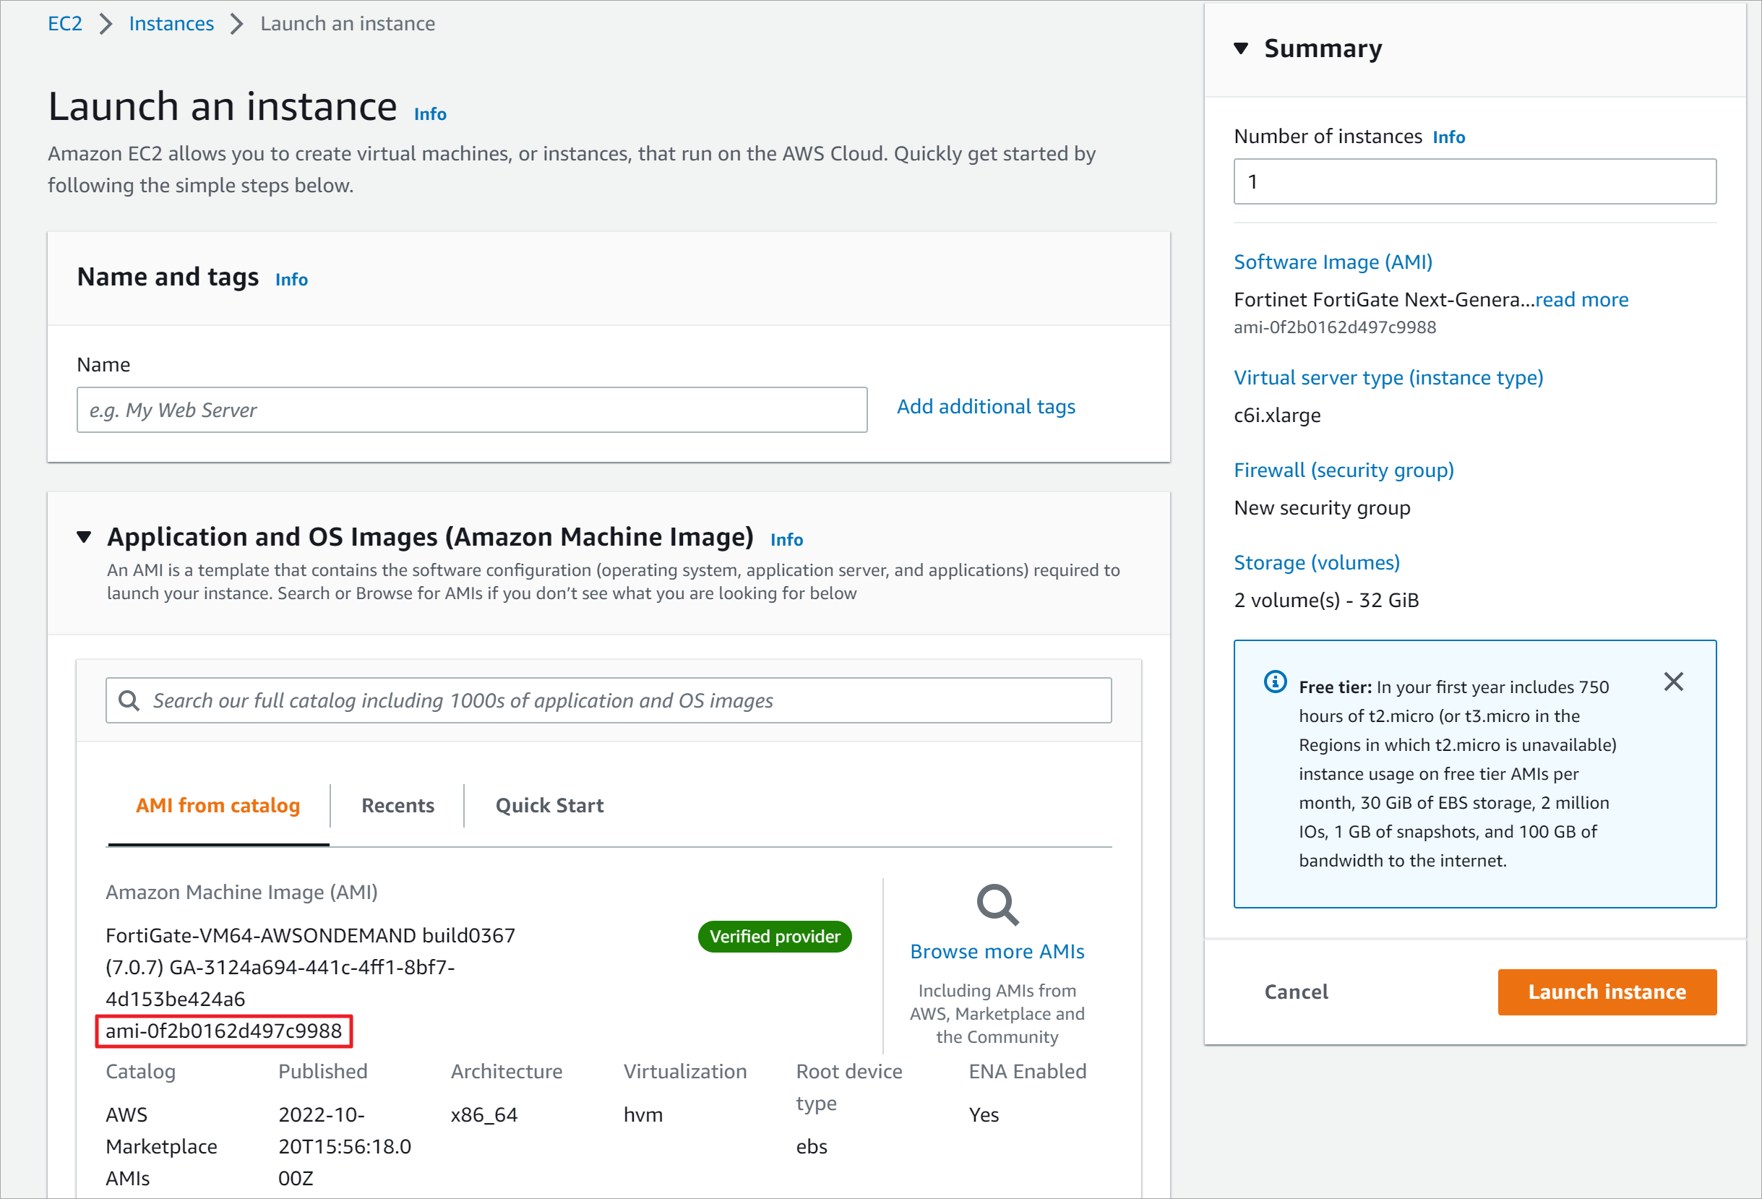Viewport: 1762px width, 1199px height.
Task: Collapse the Summary panel triangle
Action: [1241, 48]
